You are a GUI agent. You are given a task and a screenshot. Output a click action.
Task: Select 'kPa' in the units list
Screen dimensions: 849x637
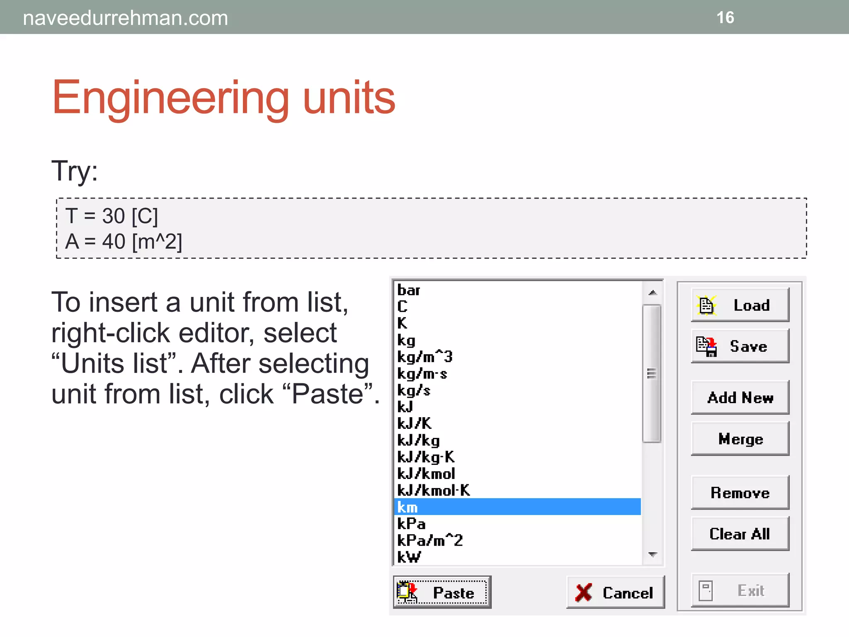[517, 524]
